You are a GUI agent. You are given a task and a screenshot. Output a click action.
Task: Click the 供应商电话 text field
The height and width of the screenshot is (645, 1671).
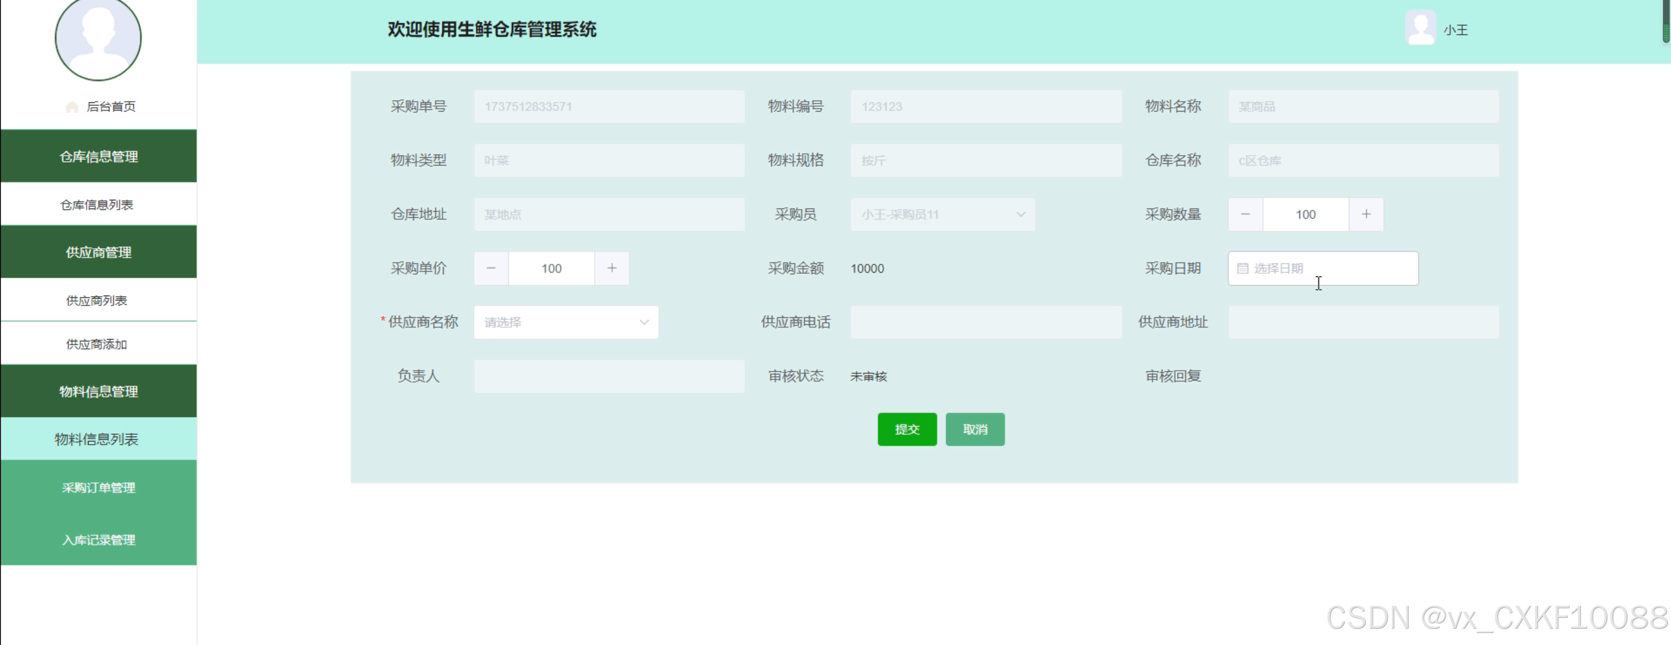click(x=985, y=322)
